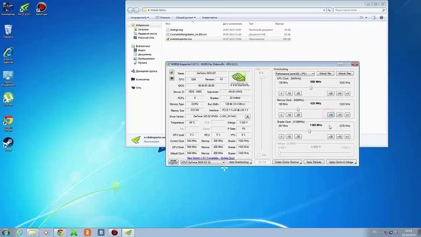Open the sensor monitoring icon in NVIDIA Inspector
This screenshot has height=237, width=421.
[x=172, y=78]
